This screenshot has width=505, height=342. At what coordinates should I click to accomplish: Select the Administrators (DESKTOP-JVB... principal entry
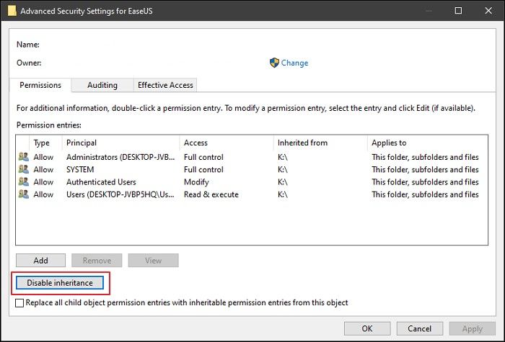click(x=120, y=157)
